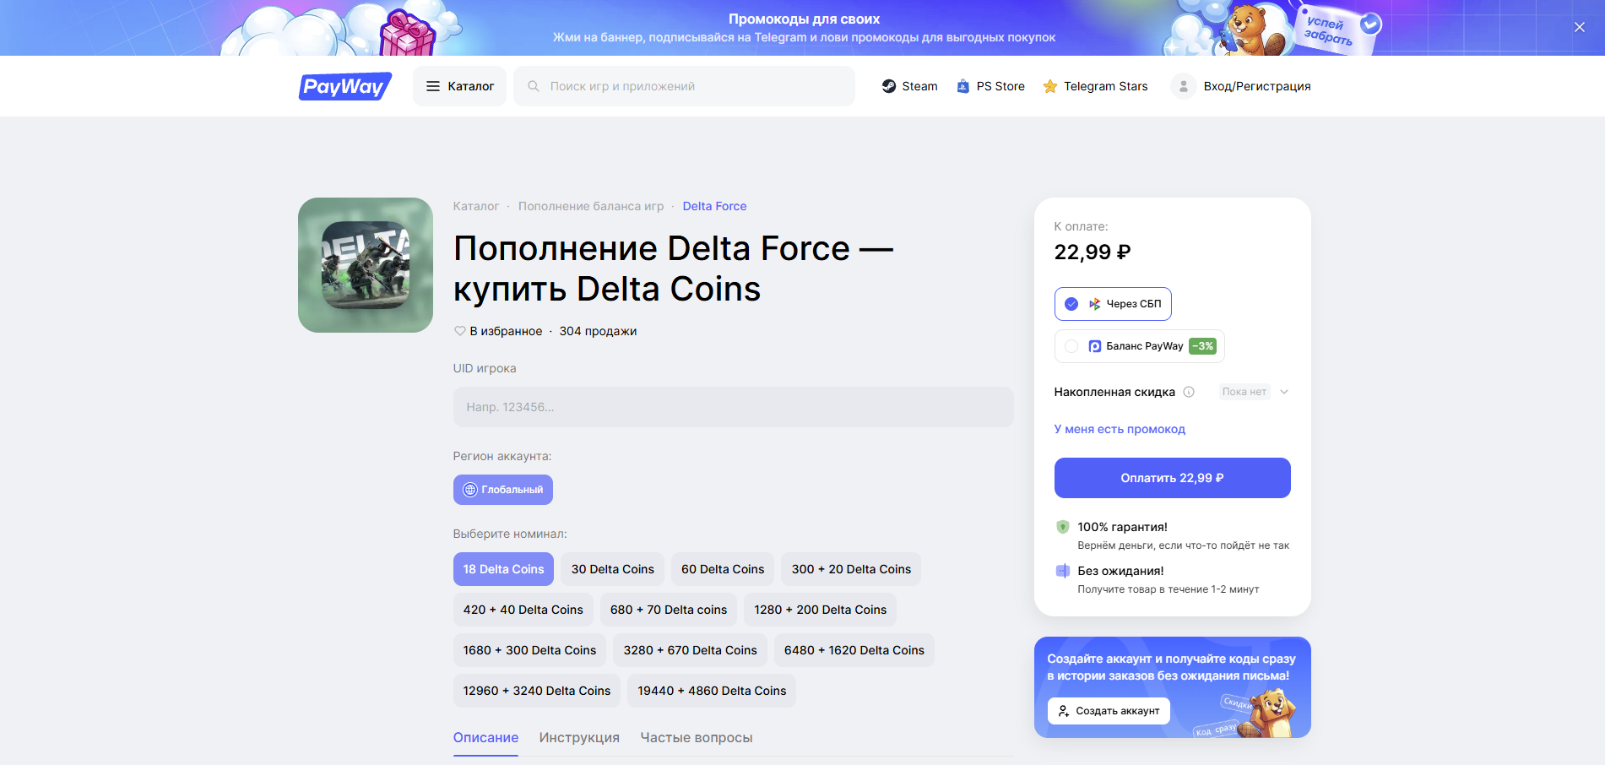1605x765 pixels.
Task: Click the Оплатить 22,99 ₽ button
Action: click(1172, 478)
